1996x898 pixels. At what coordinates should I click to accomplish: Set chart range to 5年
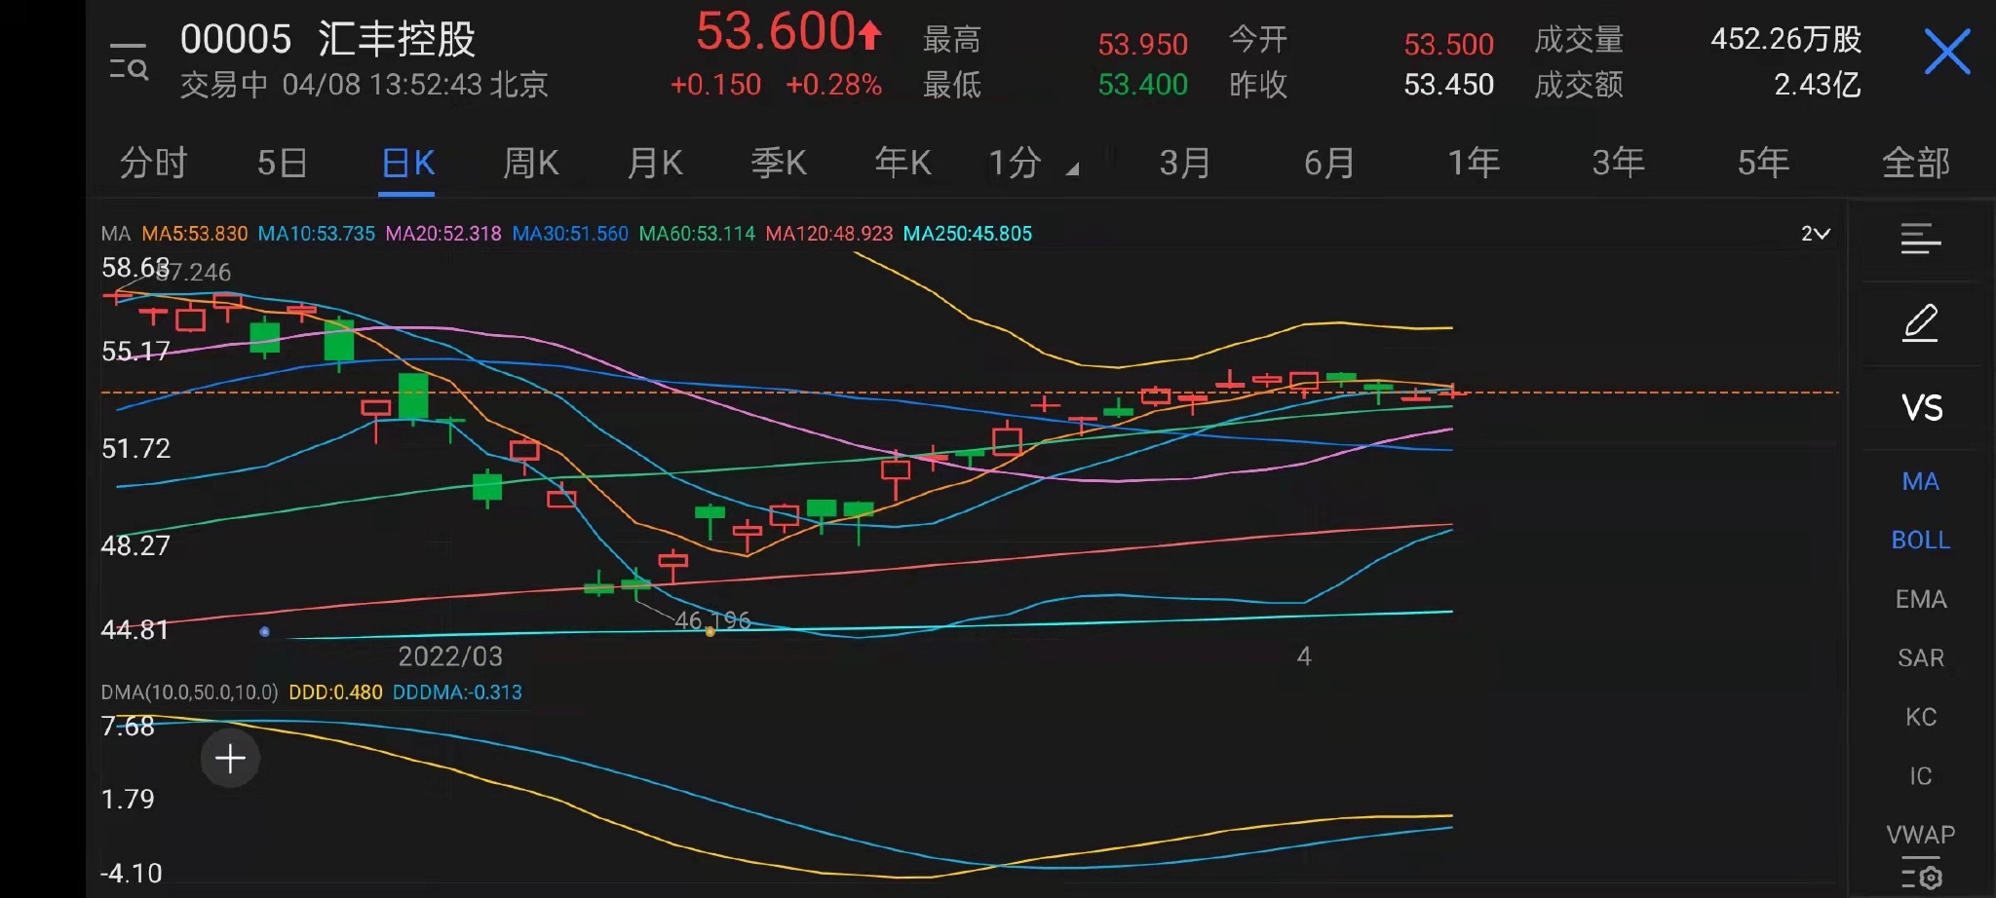1763,163
